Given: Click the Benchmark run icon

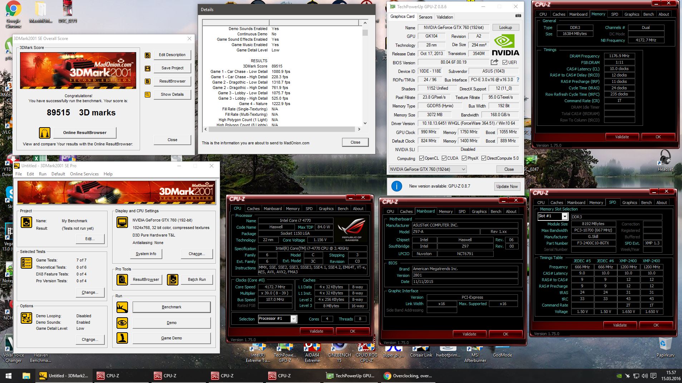Looking at the screenshot, I should [122, 307].
